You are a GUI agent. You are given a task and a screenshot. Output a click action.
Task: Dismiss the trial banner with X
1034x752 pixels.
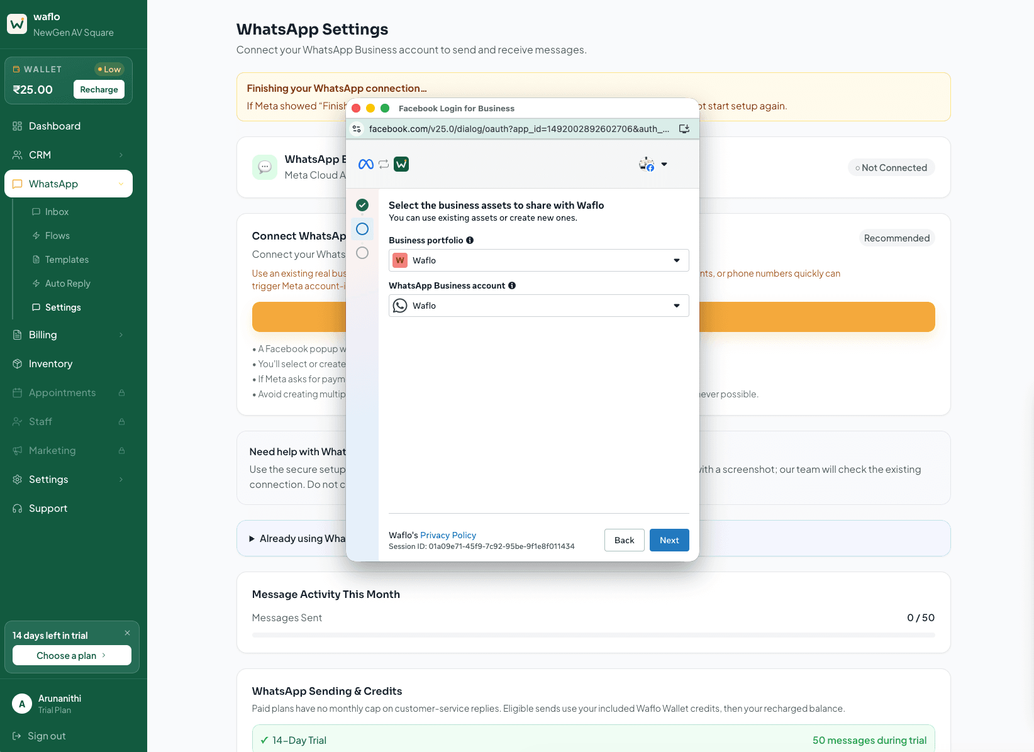(127, 633)
